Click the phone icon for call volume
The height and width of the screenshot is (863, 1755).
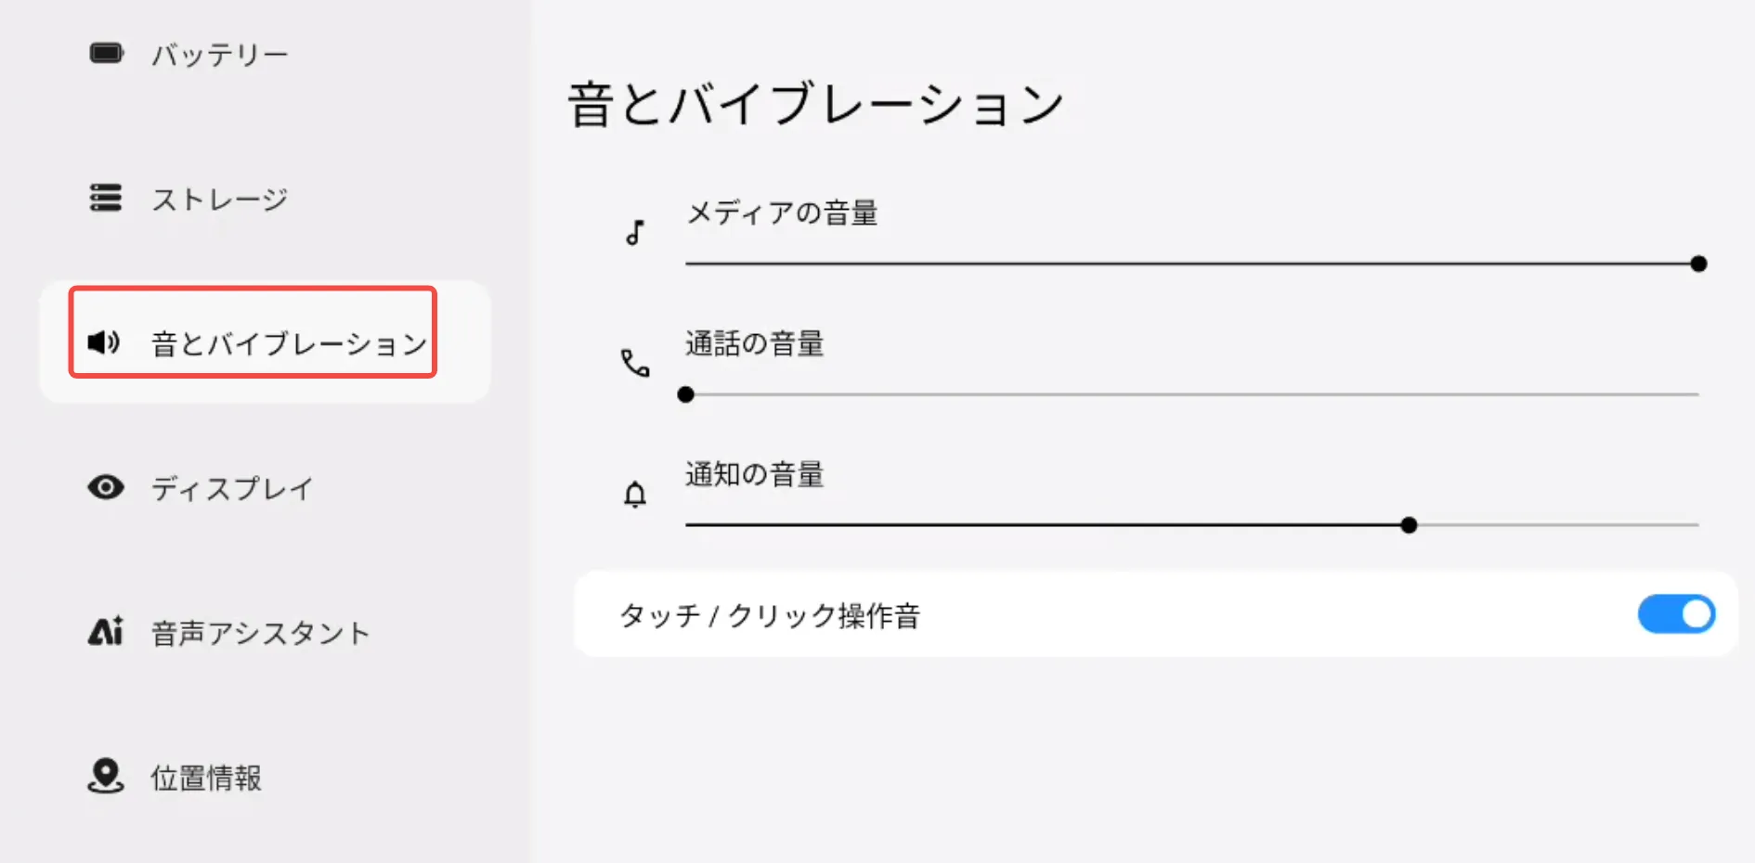click(635, 363)
